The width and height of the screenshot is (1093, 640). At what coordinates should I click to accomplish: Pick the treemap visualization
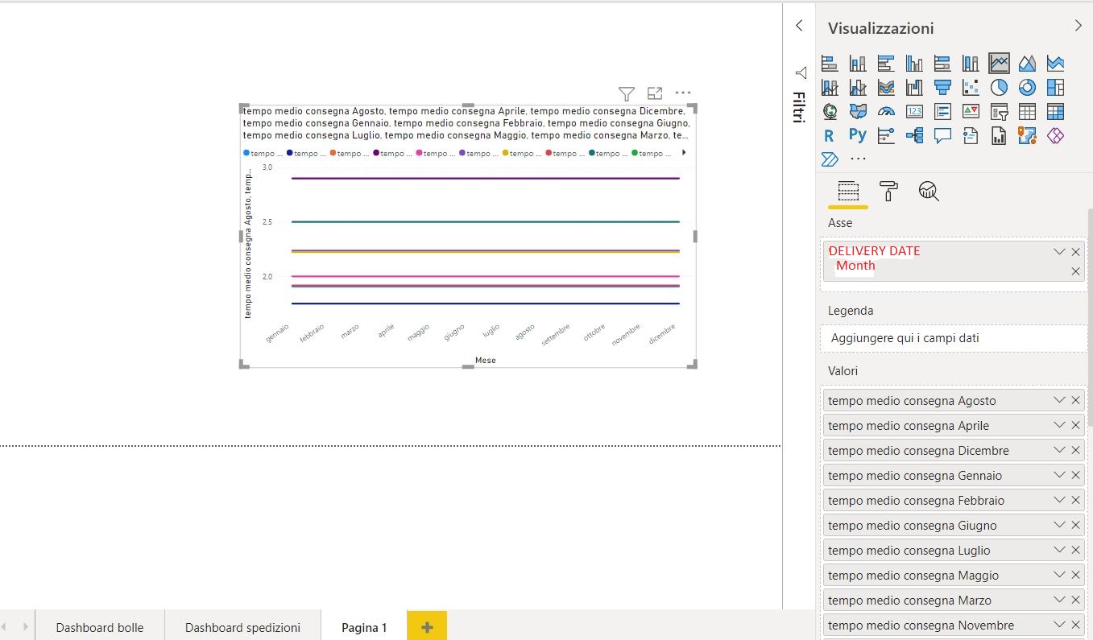[x=1055, y=87]
